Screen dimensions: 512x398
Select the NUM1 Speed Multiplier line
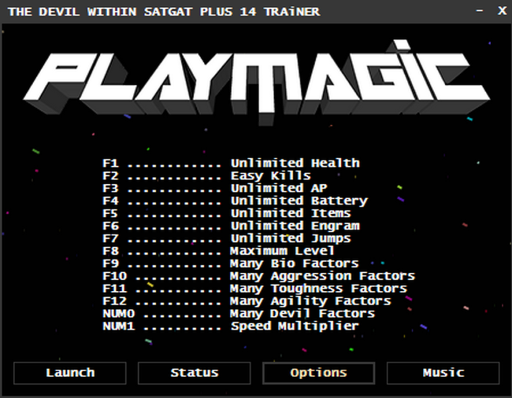click(x=231, y=326)
